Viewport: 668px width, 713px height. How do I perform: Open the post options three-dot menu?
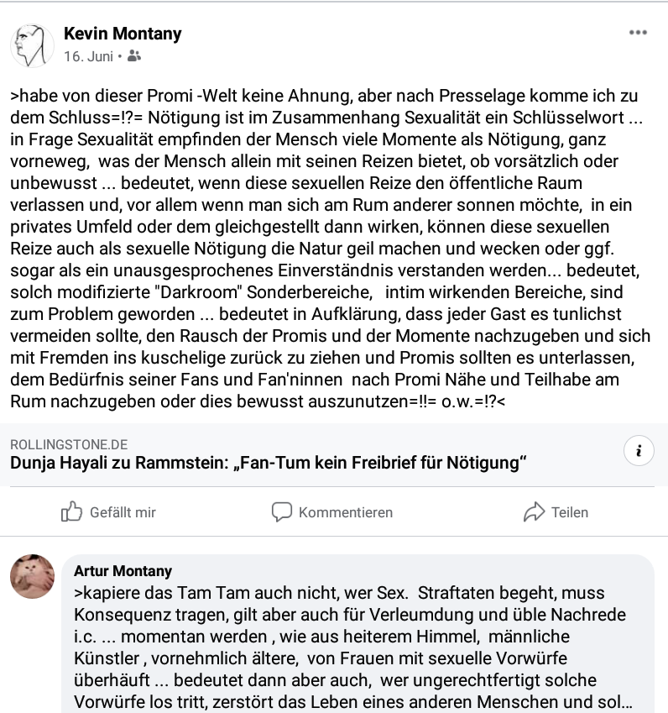pos(638,33)
